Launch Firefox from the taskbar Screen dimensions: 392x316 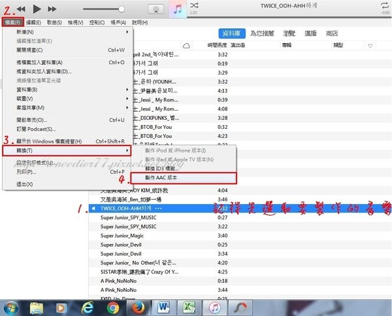[x=139, y=308]
